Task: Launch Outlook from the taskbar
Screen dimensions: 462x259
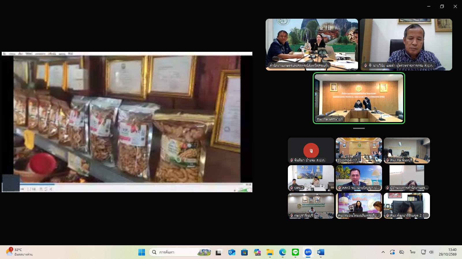Action: tap(232, 252)
